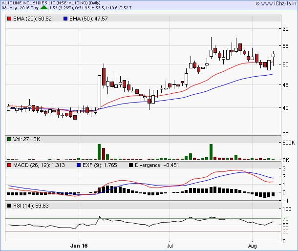The width and height of the screenshot is (298, 251).
Task: Click the 'EMA (20): 50.62' label
Action: 32,19
